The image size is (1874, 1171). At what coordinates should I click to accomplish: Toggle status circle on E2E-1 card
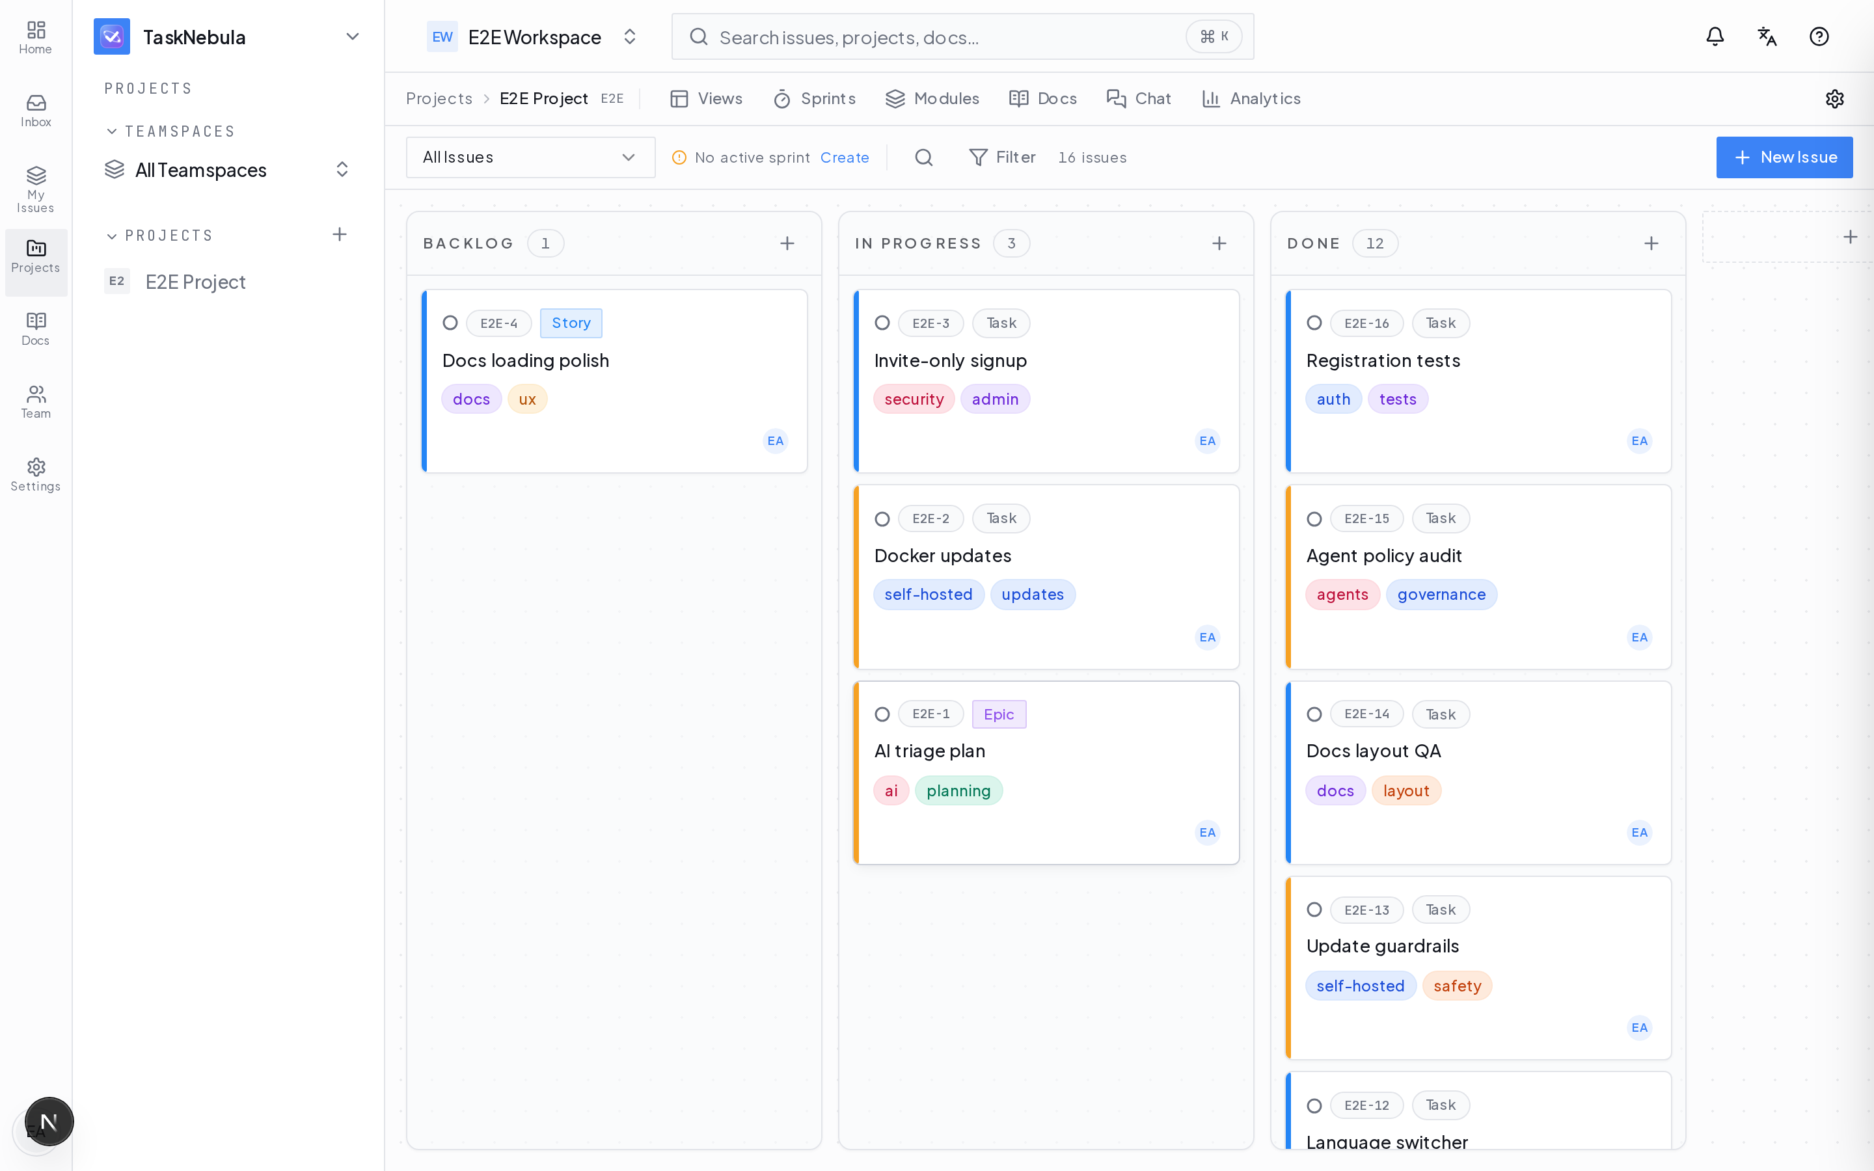click(x=882, y=714)
